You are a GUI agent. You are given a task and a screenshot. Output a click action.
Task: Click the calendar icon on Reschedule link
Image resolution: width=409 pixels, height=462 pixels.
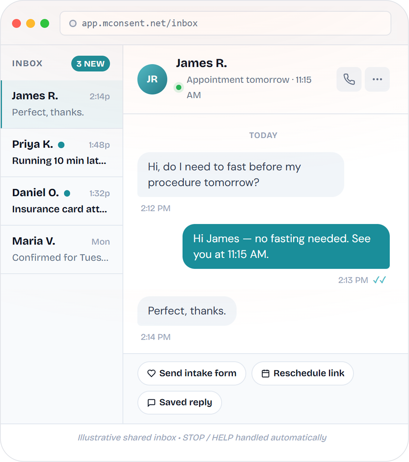coord(265,373)
